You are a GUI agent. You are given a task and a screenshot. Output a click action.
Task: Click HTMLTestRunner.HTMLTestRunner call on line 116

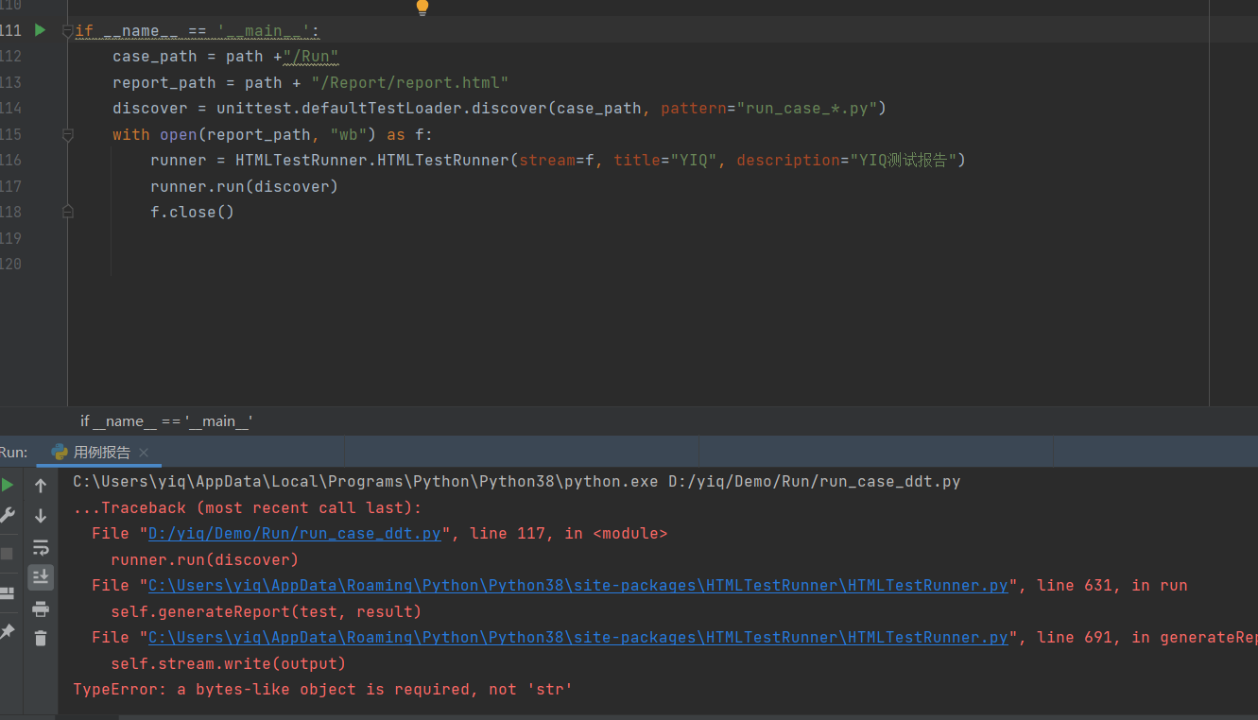[x=372, y=161]
